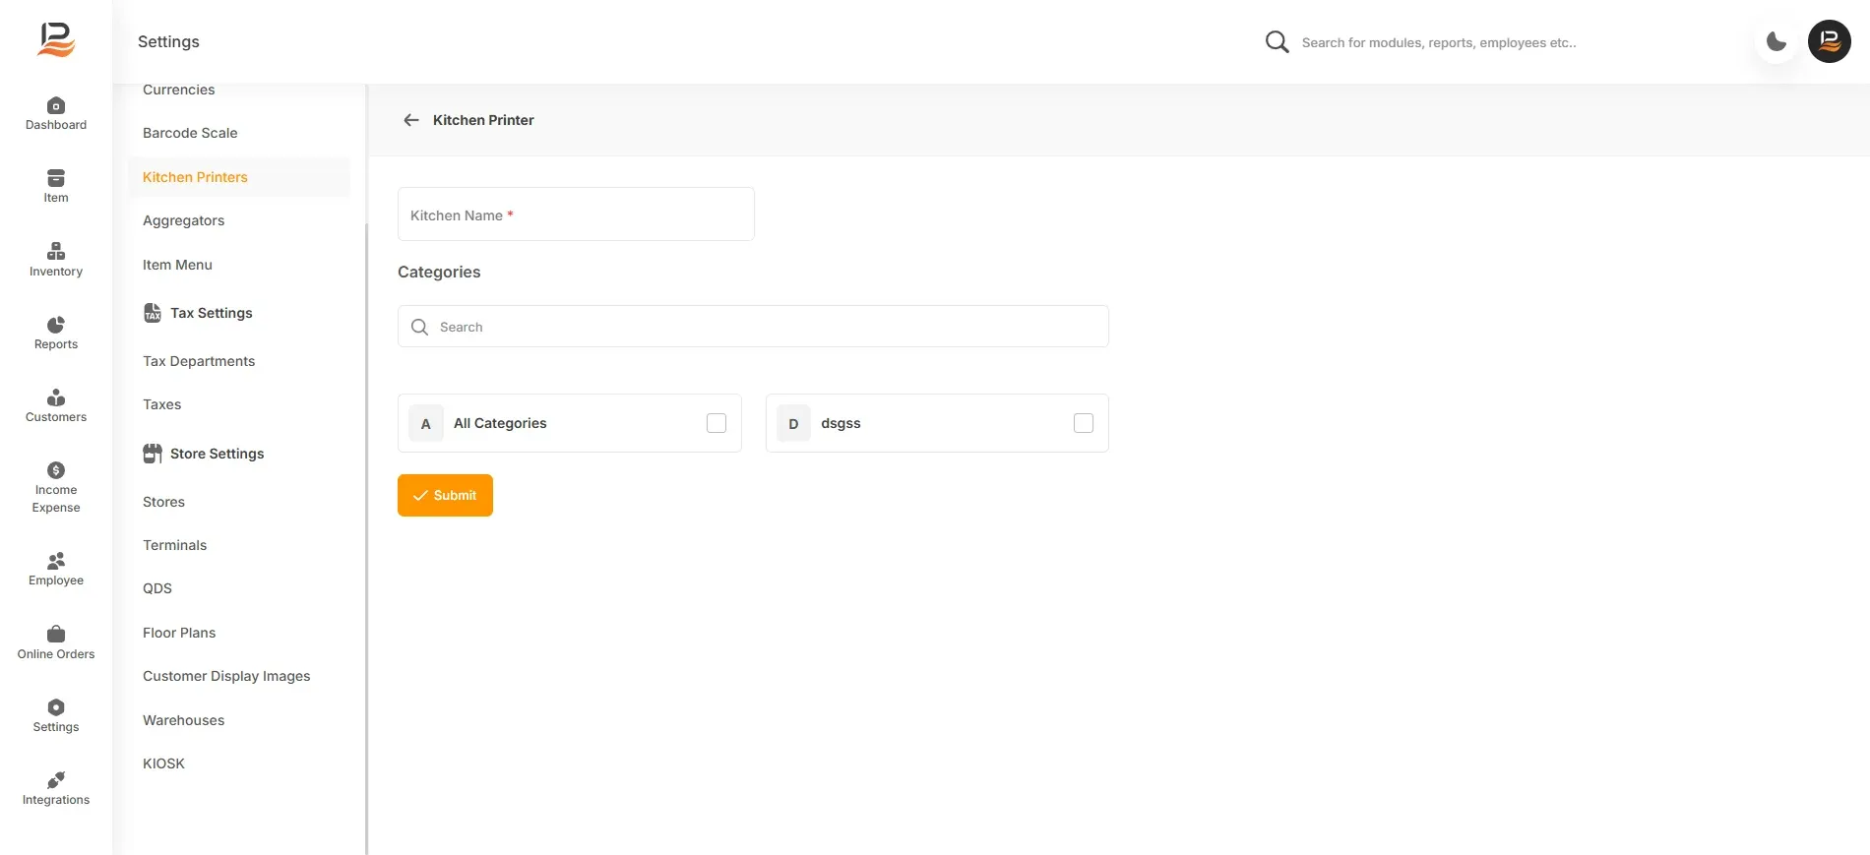Select Kitchen Printers in settings menu
This screenshot has height=855, width=1870.
tap(239, 177)
